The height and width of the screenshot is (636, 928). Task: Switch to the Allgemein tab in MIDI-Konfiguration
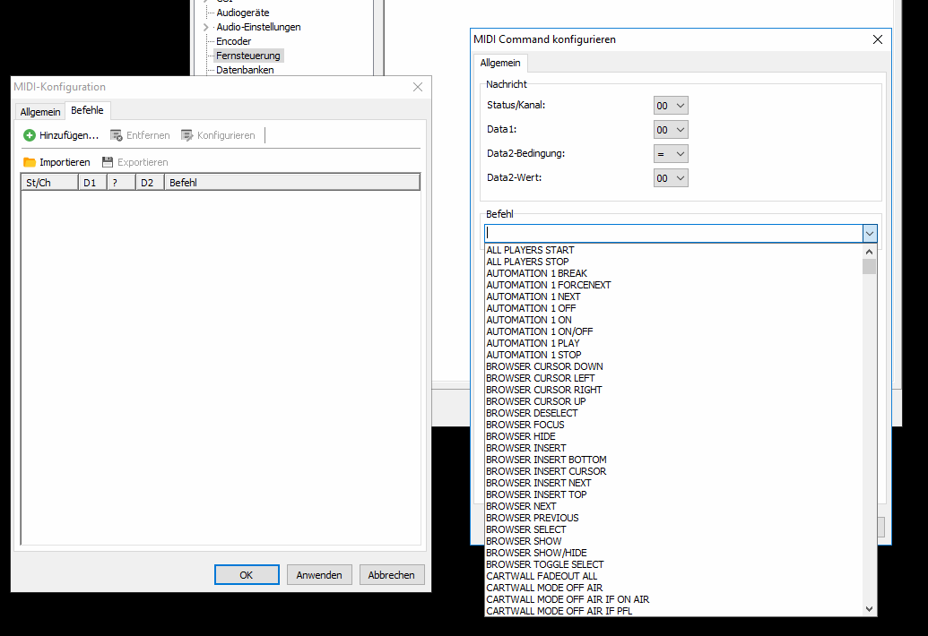coord(40,112)
